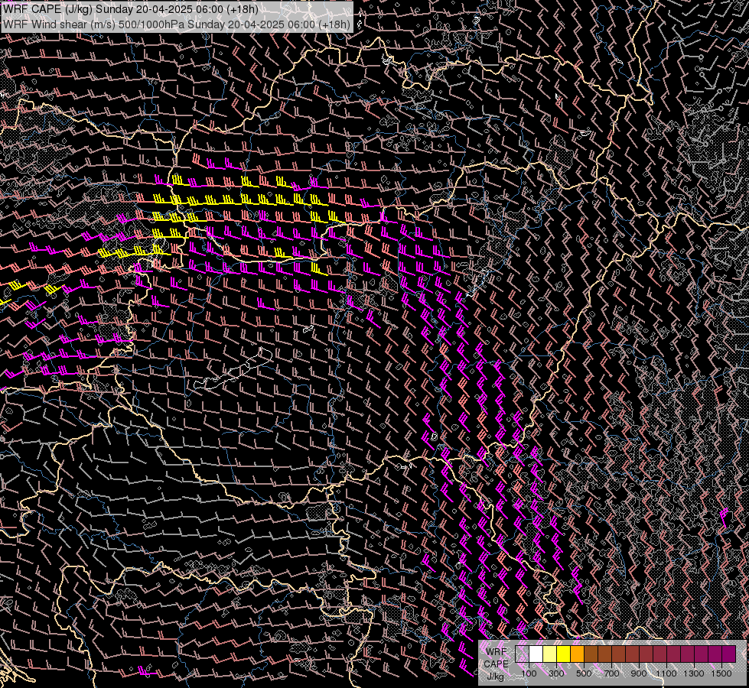Click the CAPE label in legend
Viewport: 749px width, 688px height.
click(x=496, y=664)
